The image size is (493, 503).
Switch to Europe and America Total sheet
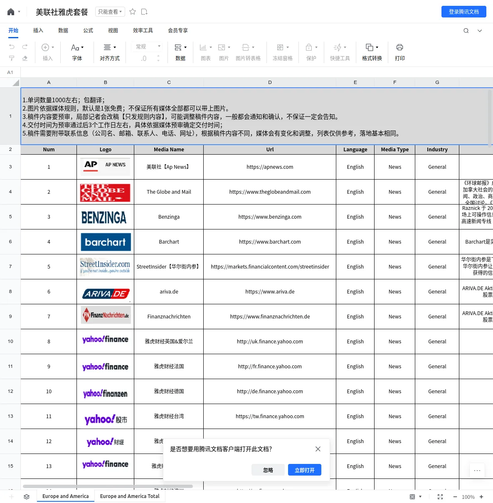pos(130,496)
